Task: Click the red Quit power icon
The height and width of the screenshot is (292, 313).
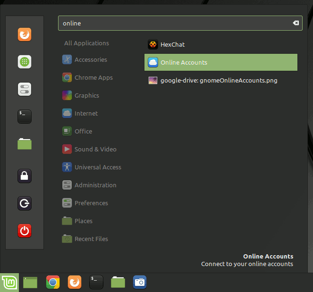Action: 25,231
